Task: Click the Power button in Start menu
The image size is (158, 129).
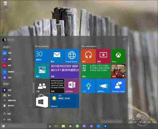Action: [5, 114]
